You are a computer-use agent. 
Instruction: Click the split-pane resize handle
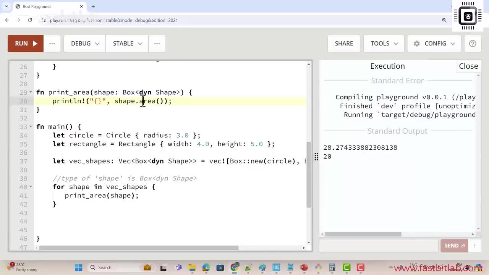(x=316, y=157)
